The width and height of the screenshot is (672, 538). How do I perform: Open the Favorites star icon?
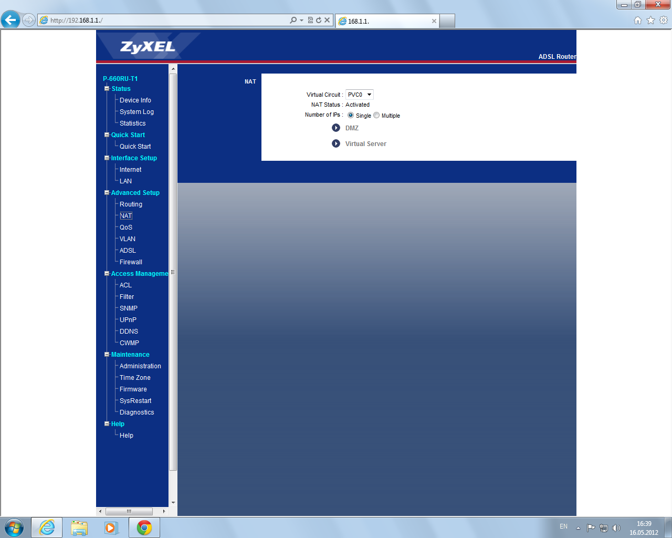pyautogui.click(x=650, y=20)
